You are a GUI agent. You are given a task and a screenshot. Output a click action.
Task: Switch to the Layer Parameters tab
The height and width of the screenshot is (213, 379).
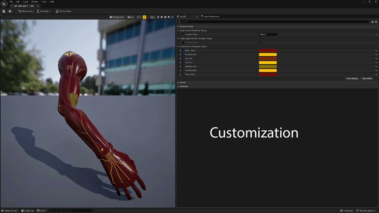coord(210,17)
